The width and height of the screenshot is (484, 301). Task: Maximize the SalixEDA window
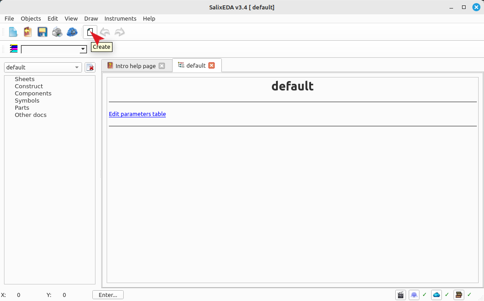coord(464,8)
